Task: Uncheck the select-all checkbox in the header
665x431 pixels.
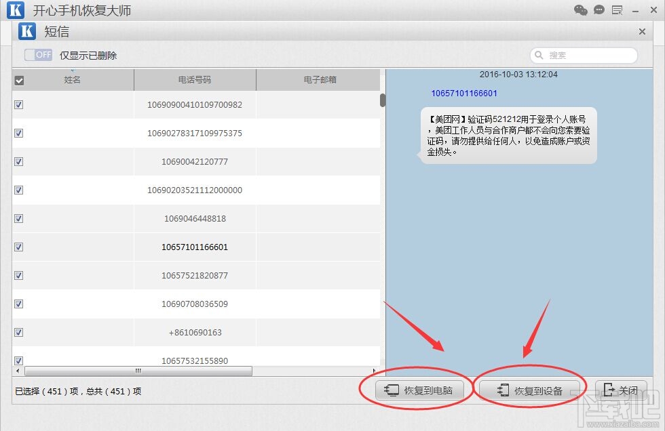Action: point(19,79)
